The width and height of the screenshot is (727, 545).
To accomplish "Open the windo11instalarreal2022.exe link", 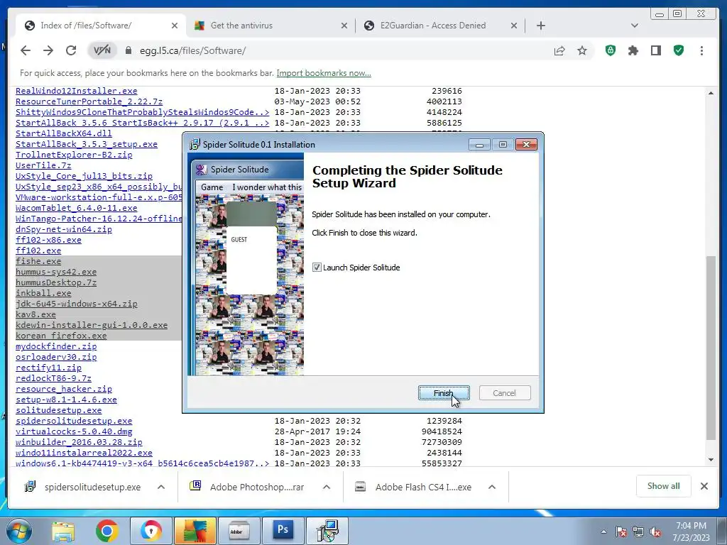I will (84, 453).
